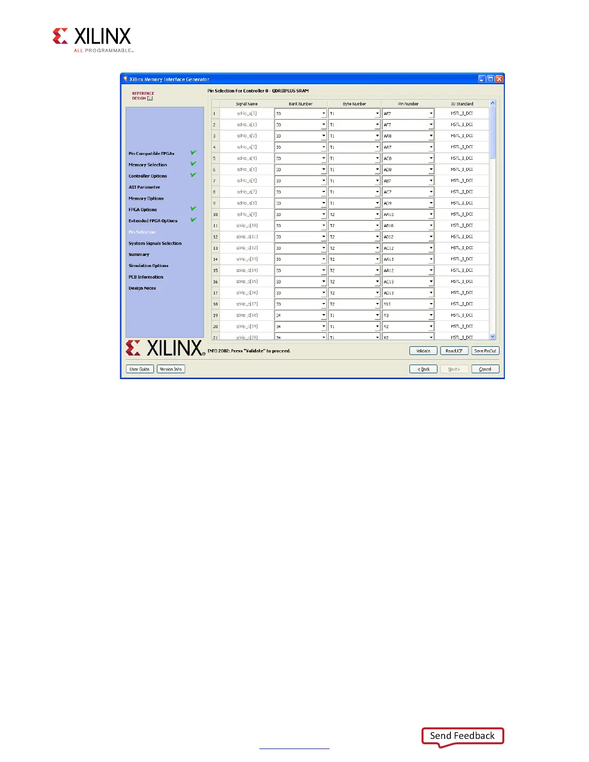Open Simulation Options step
This screenshot has width=589, height=762.
[x=148, y=266]
